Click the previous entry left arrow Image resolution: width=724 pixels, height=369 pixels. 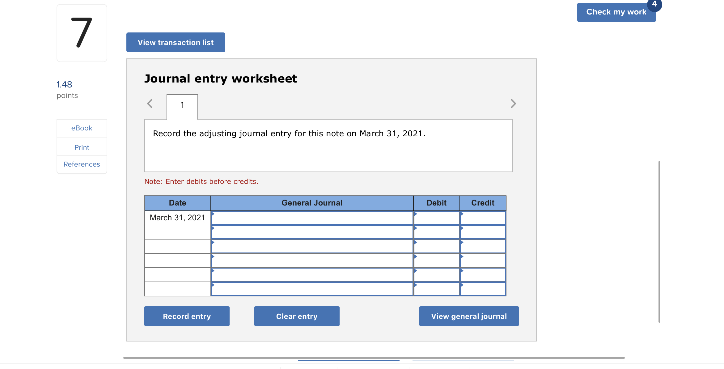[x=150, y=104]
